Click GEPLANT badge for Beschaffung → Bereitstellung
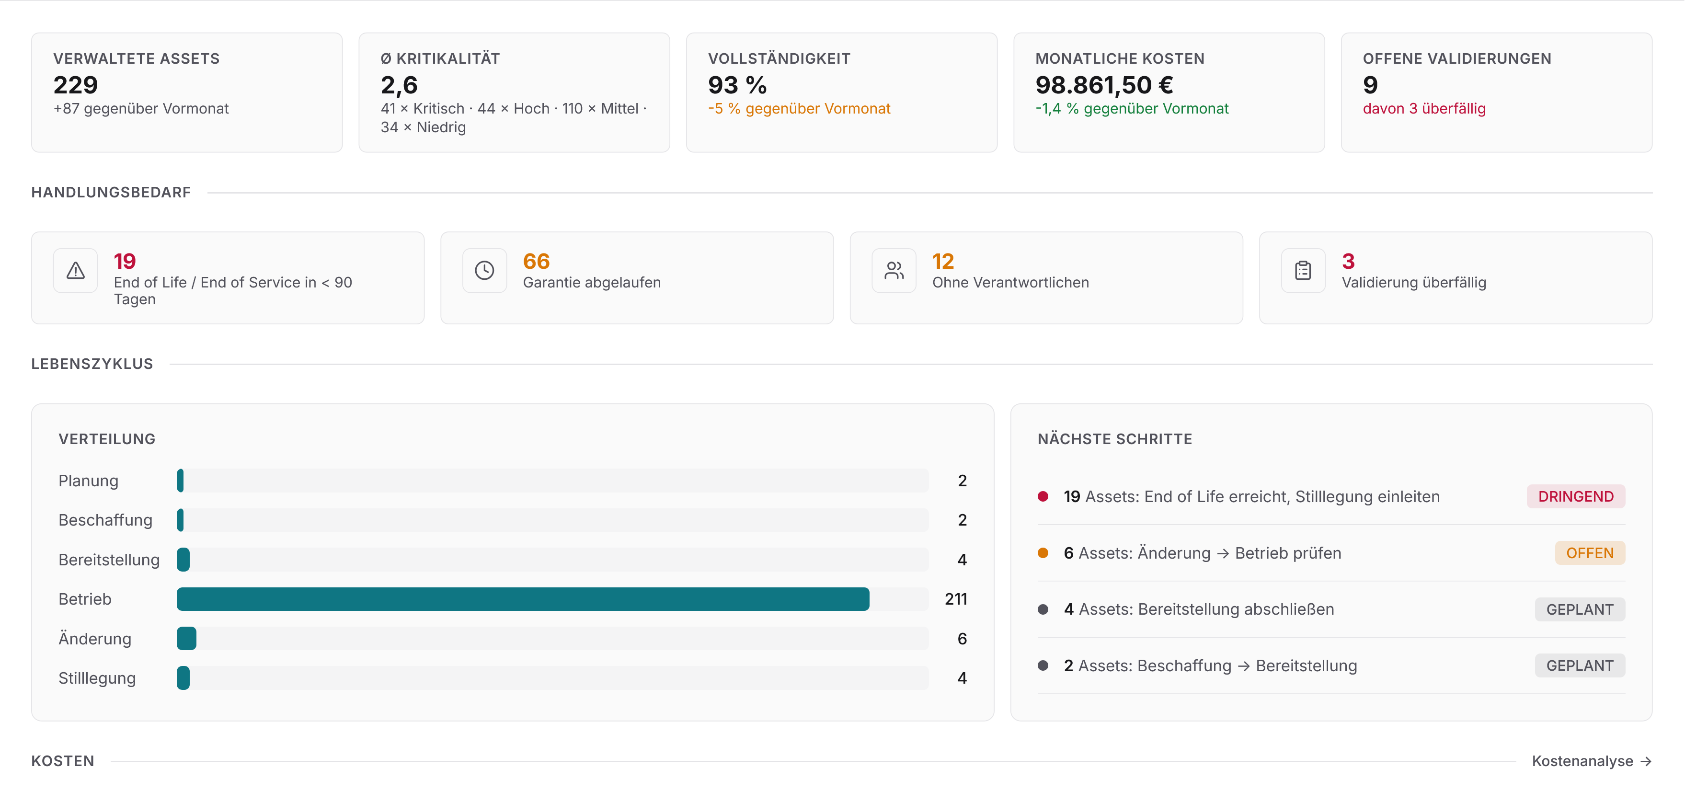Screen dimensions: 1685x791 click(x=1580, y=665)
